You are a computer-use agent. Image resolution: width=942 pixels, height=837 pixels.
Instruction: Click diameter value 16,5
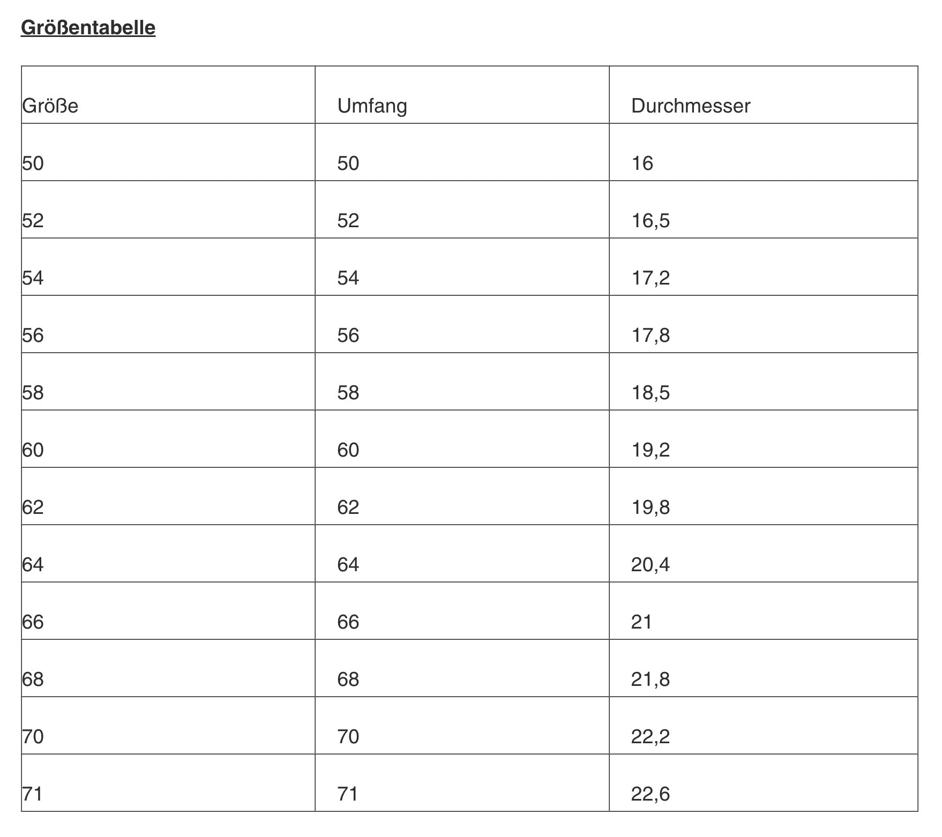pos(650,221)
